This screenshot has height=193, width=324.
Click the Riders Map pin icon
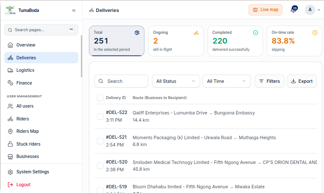tap(10, 132)
